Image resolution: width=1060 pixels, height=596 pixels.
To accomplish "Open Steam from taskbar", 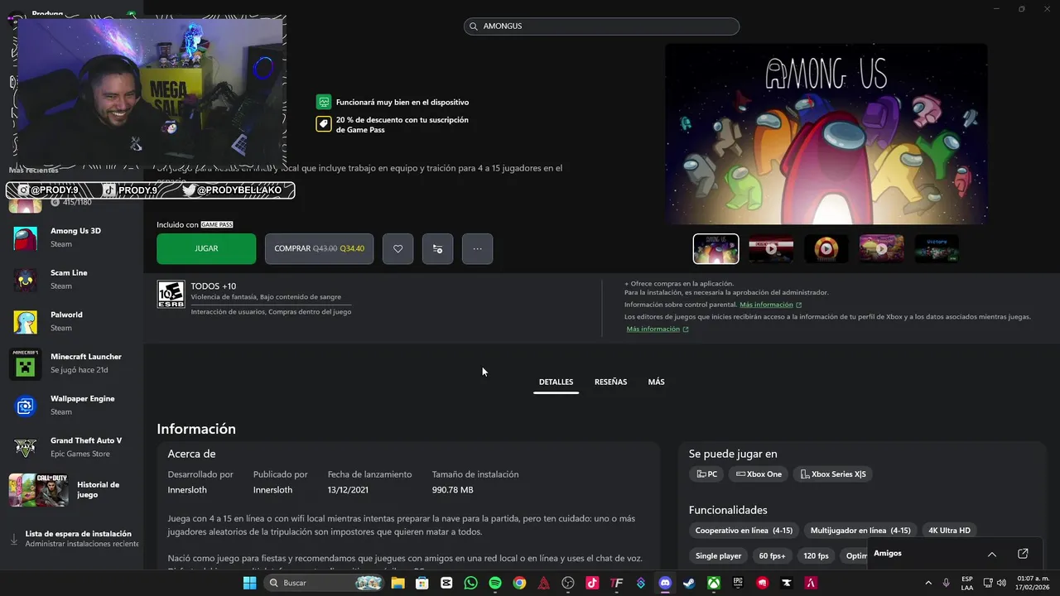I will click(x=689, y=583).
